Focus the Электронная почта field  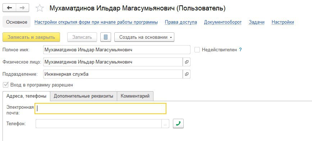click(x=100, y=109)
